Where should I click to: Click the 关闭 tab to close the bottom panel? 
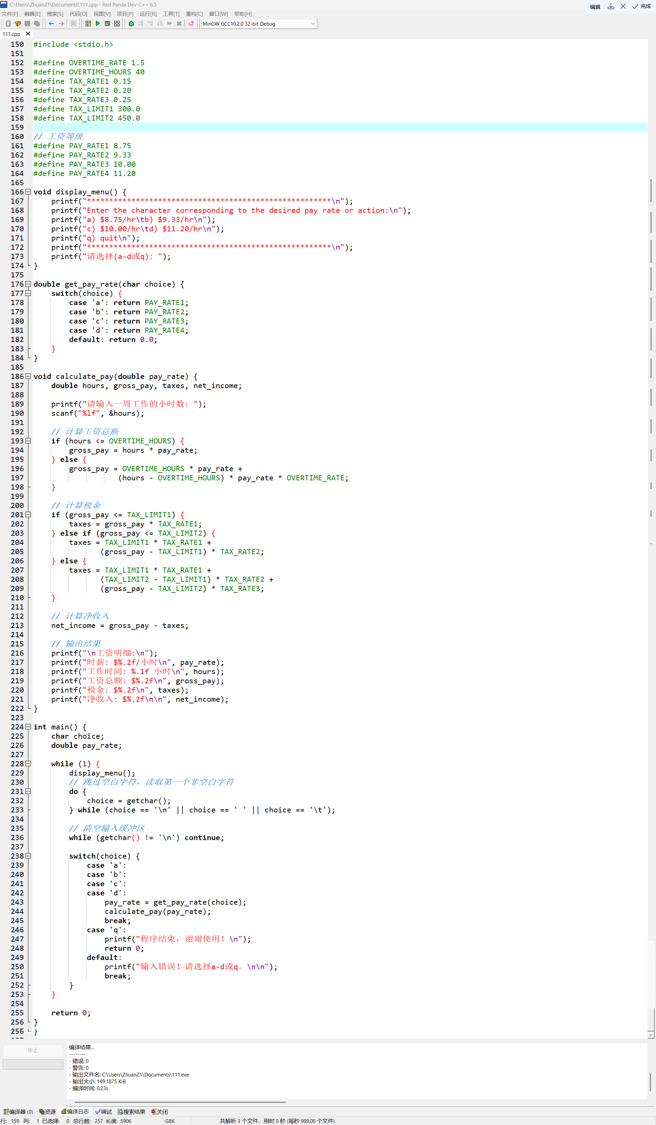click(x=159, y=1112)
